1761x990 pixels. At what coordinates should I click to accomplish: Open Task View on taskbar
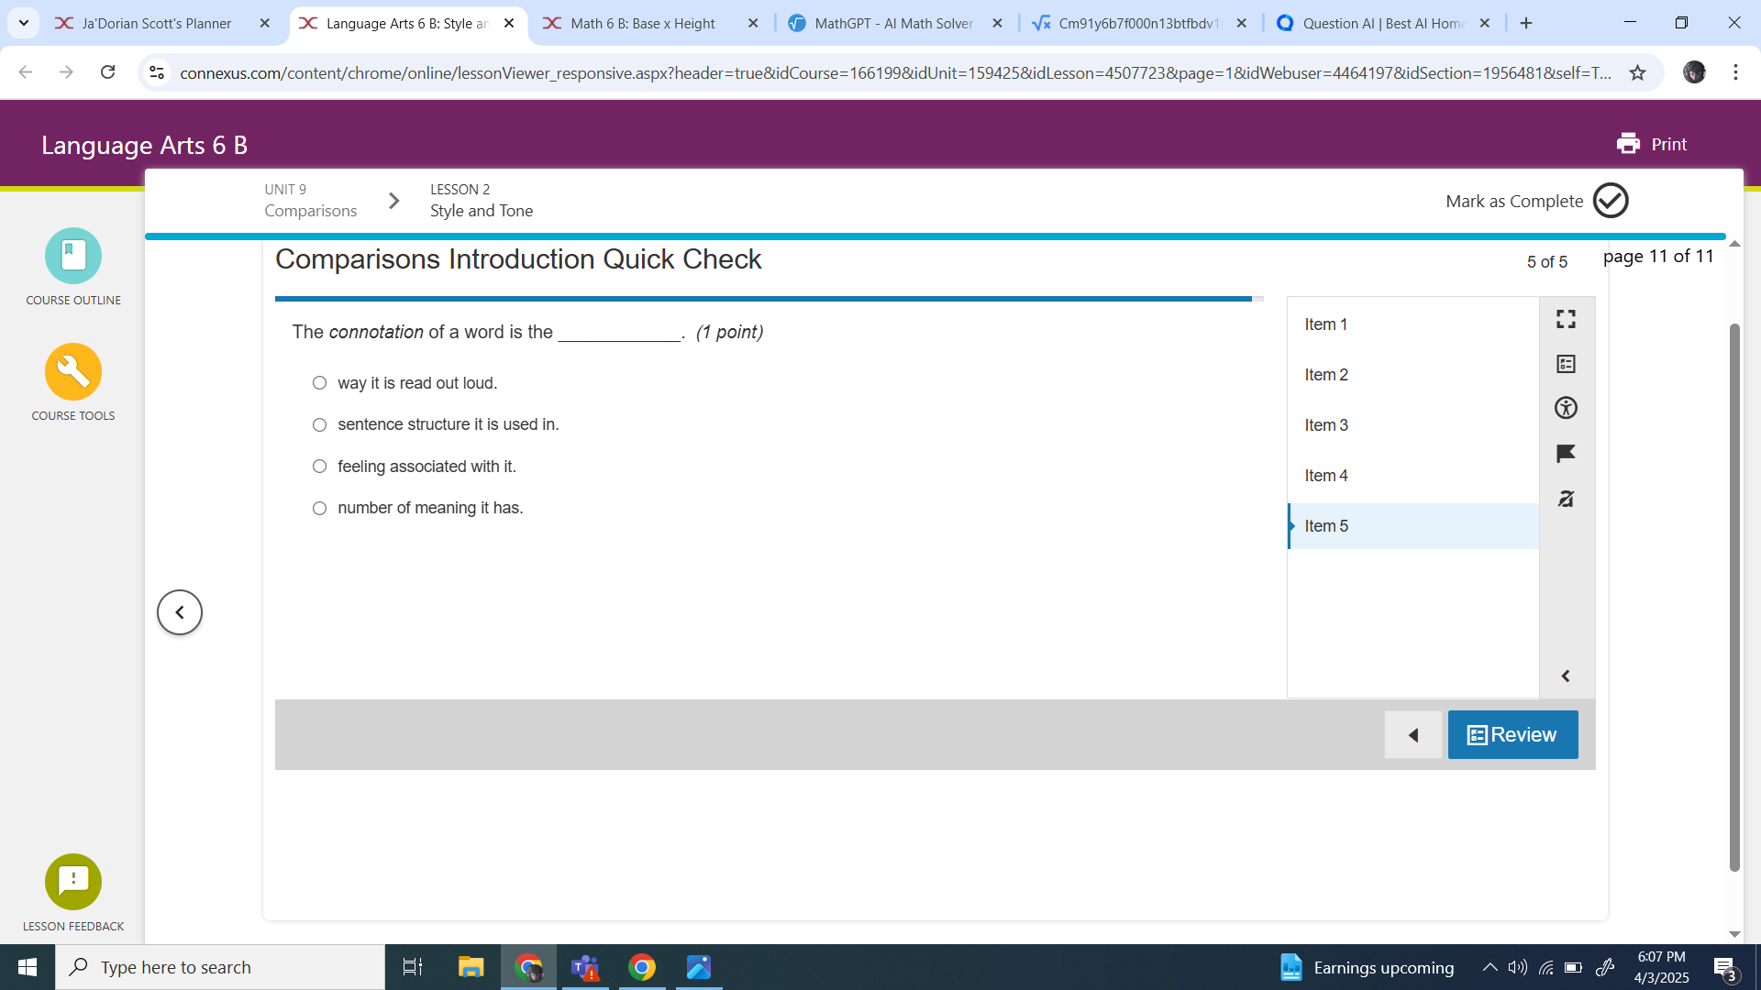tap(413, 967)
